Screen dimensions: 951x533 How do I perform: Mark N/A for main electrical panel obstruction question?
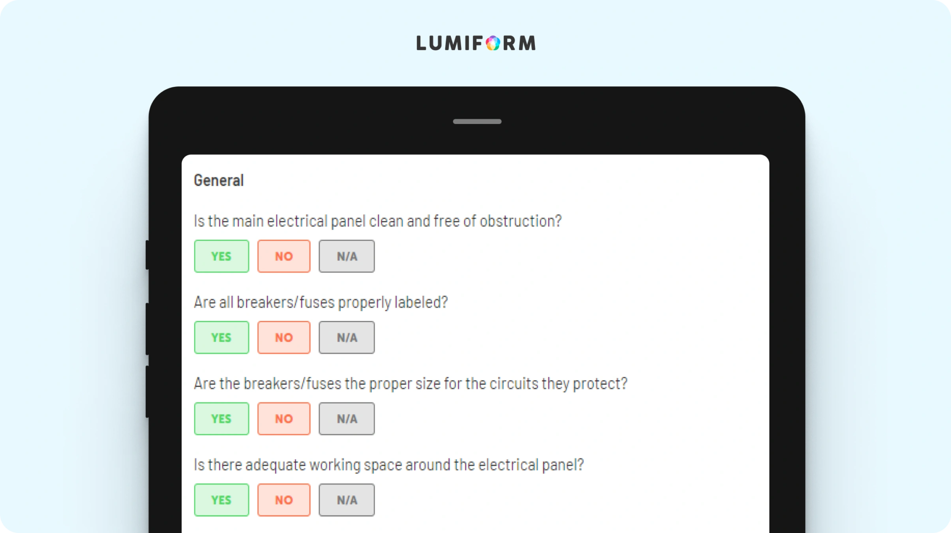[x=346, y=256]
